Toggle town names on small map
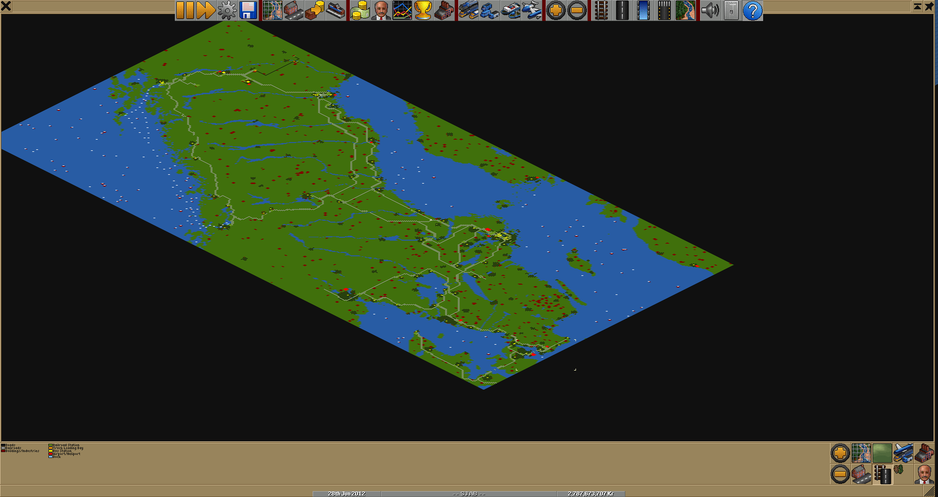The height and width of the screenshot is (497, 938). 861,474
